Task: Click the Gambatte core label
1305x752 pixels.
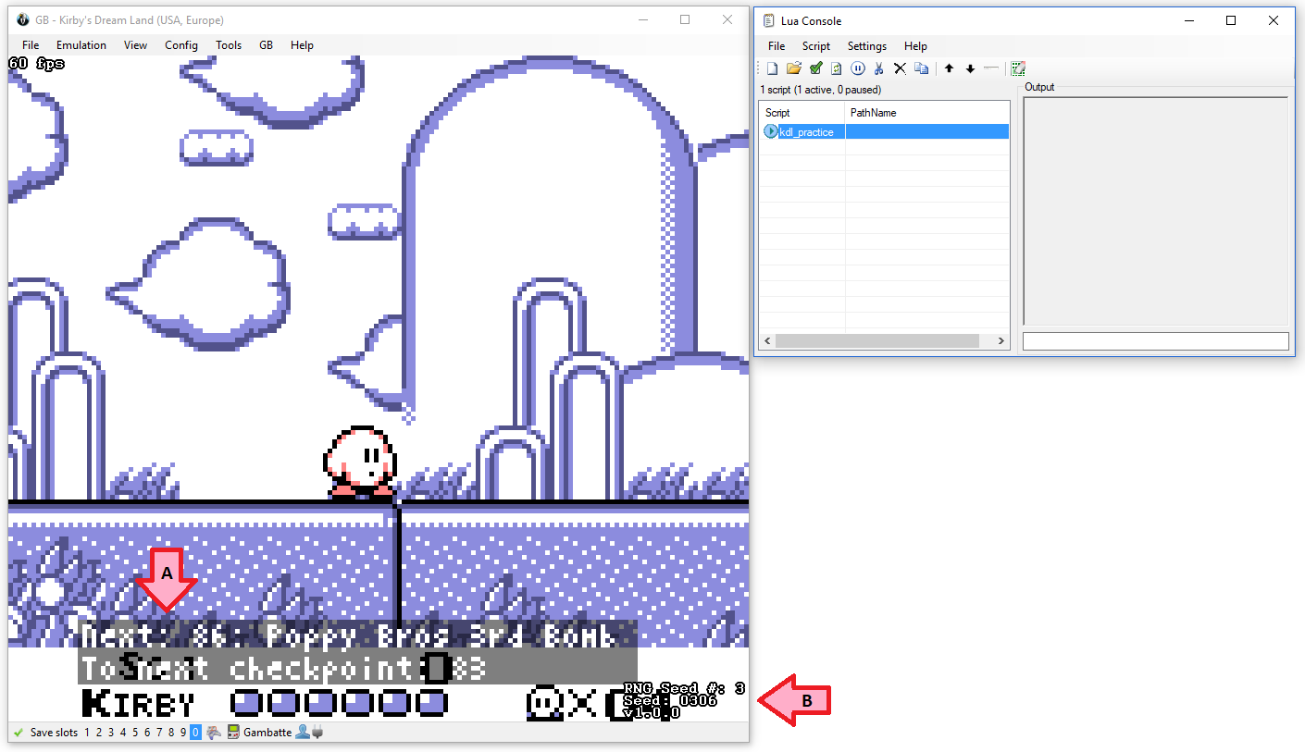Action: [267, 733]
